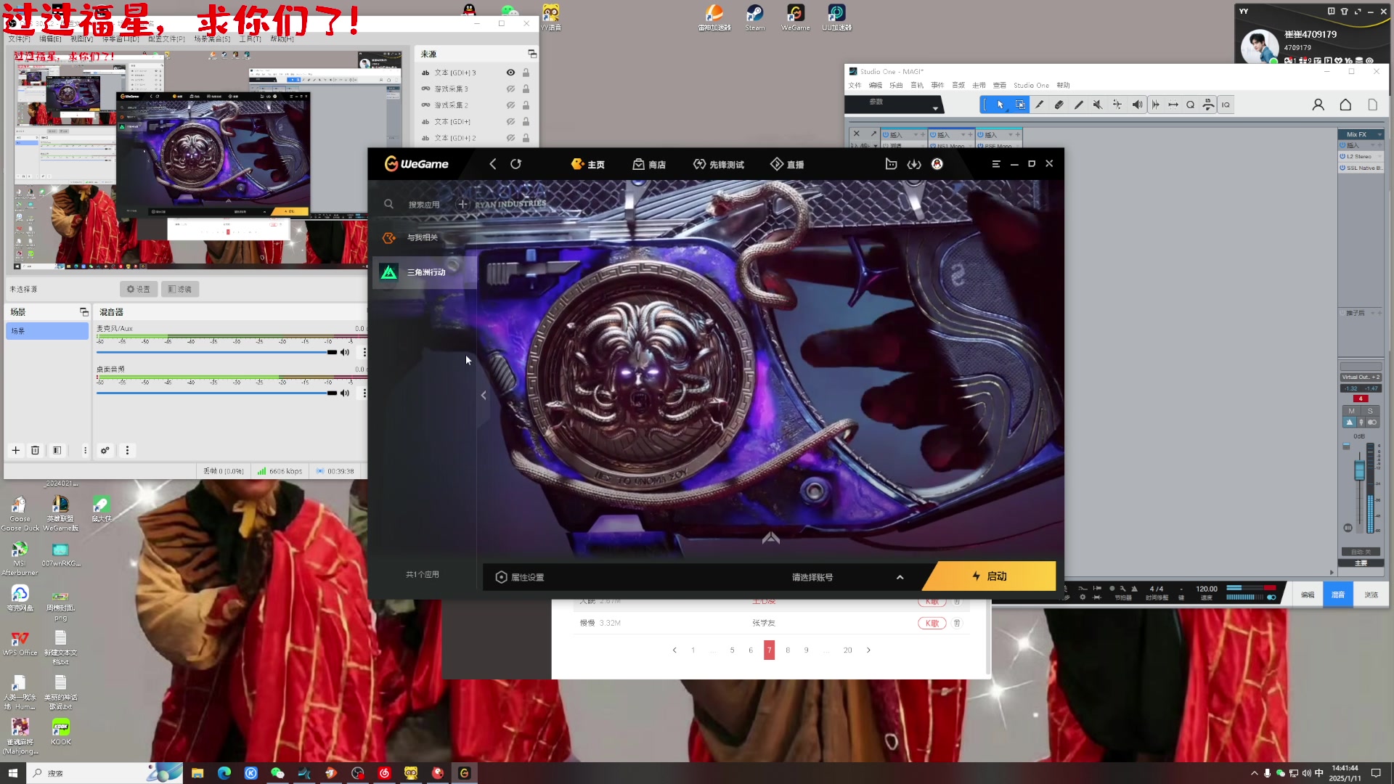Image resolution: width=1394 pixels, height=784 pixels.
Task: Mute the 麦克风/Aux speaker icon in OBS mixer
Action: (345, 352)
